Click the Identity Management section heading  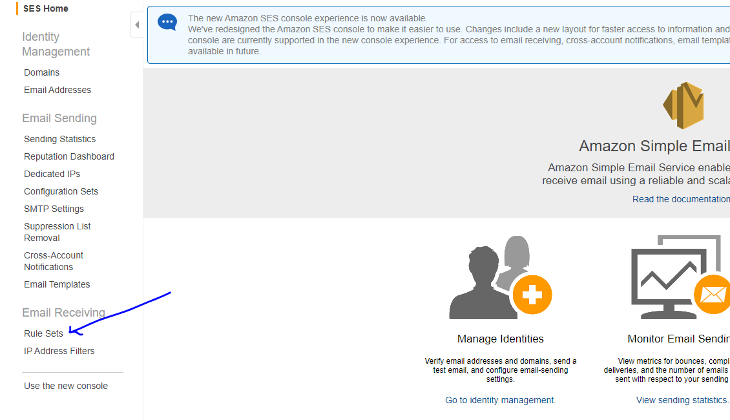tap(56, 44)
